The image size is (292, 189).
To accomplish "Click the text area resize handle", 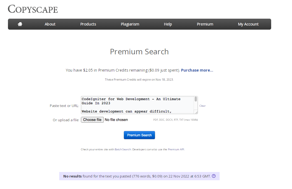I will click(196, 112).
